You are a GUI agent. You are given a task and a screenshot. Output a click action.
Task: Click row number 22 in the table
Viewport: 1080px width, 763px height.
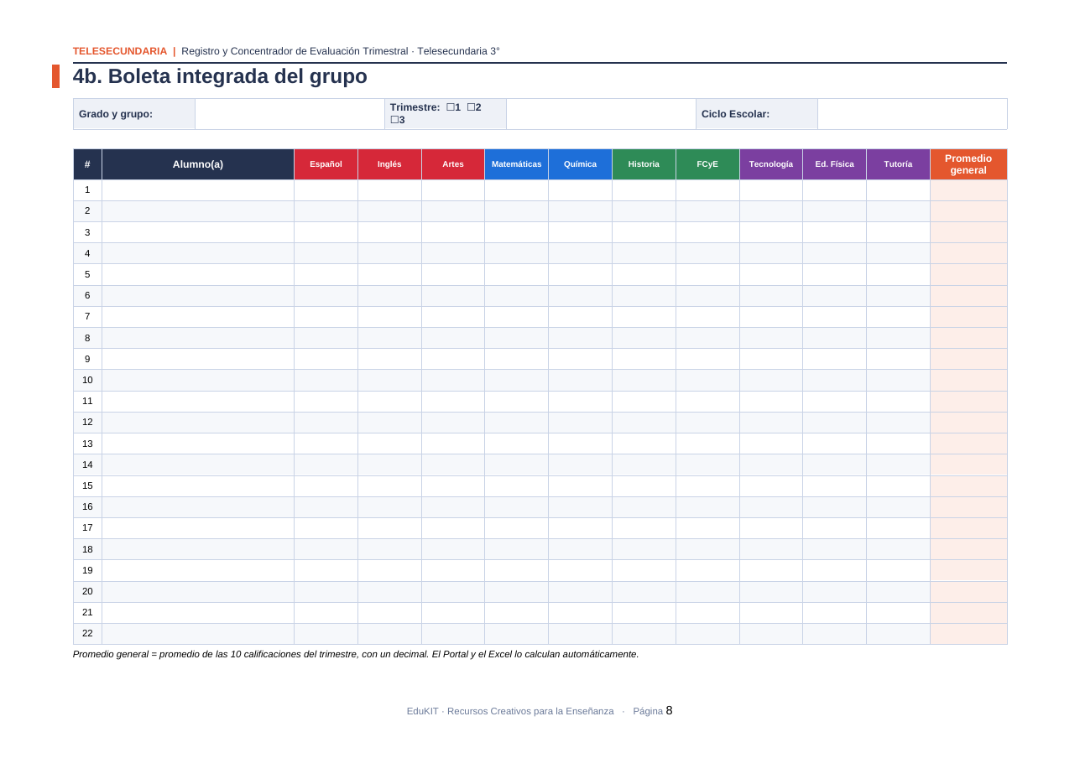coord(87,634)
